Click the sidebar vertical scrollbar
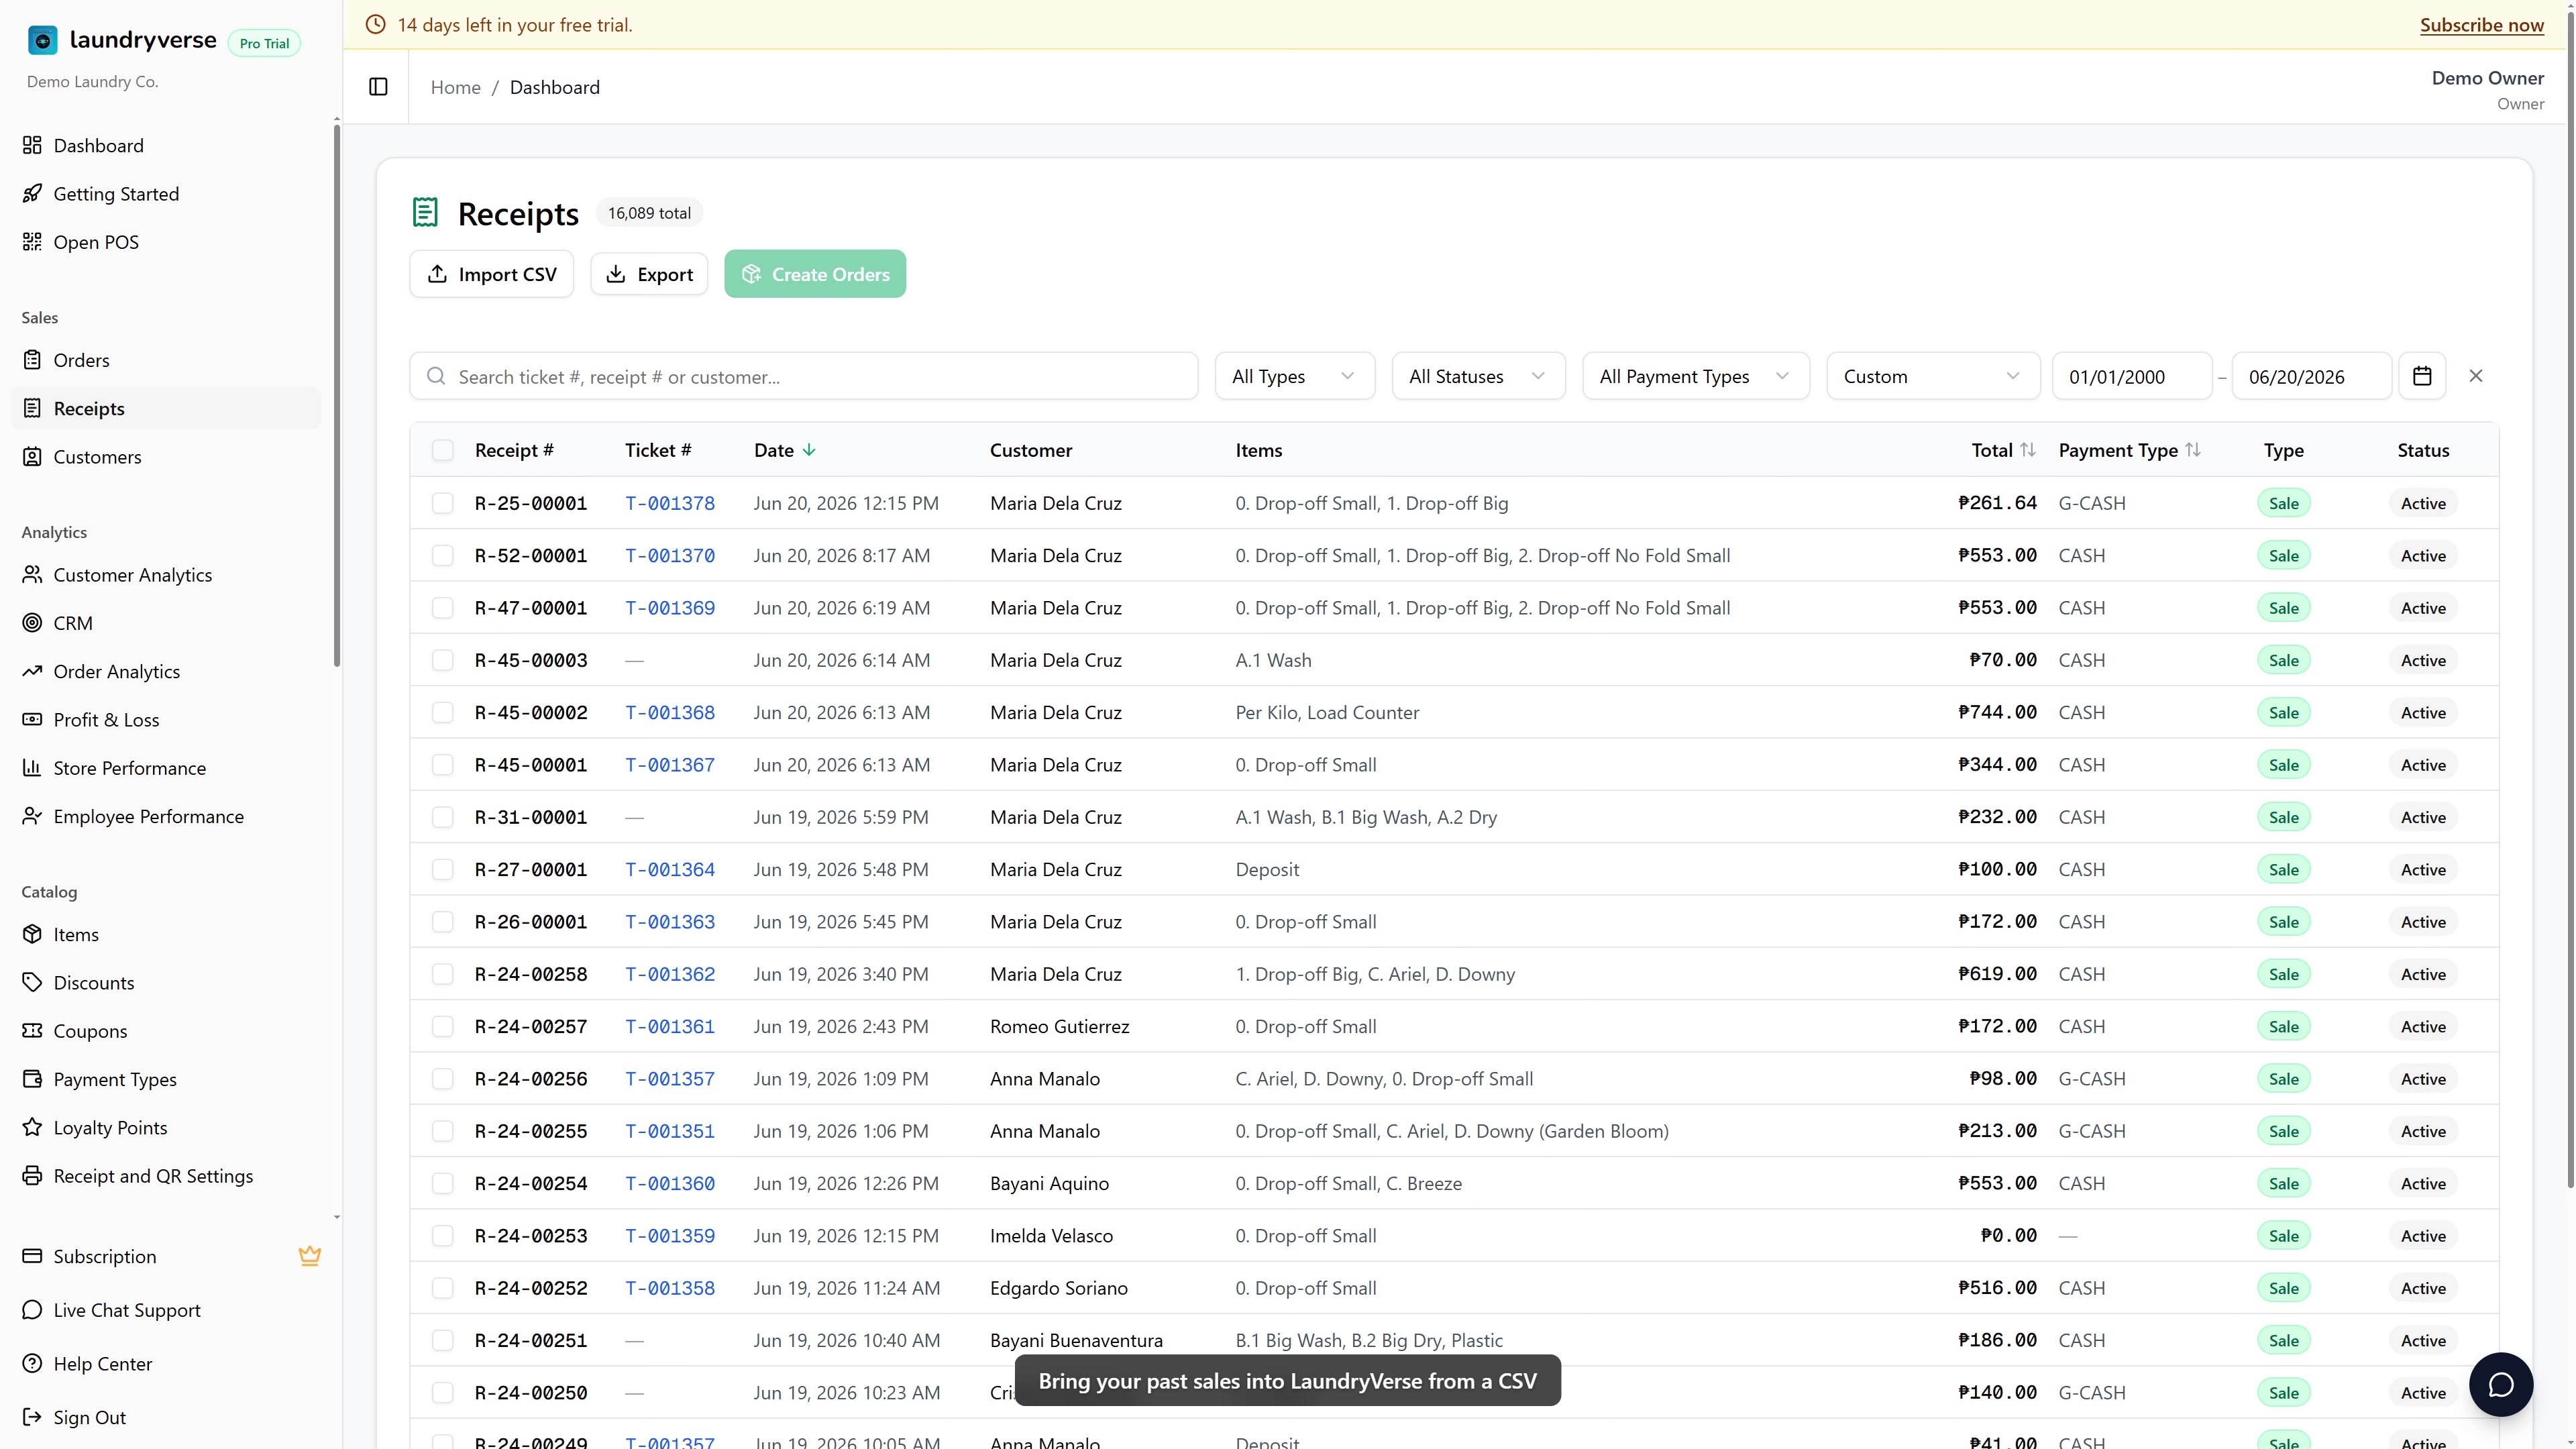2576x1449 pixels. pyautogui.click(x=337, y=395)
